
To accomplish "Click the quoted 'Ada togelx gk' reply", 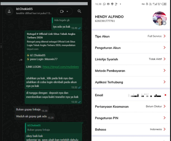I will [67, 20].
